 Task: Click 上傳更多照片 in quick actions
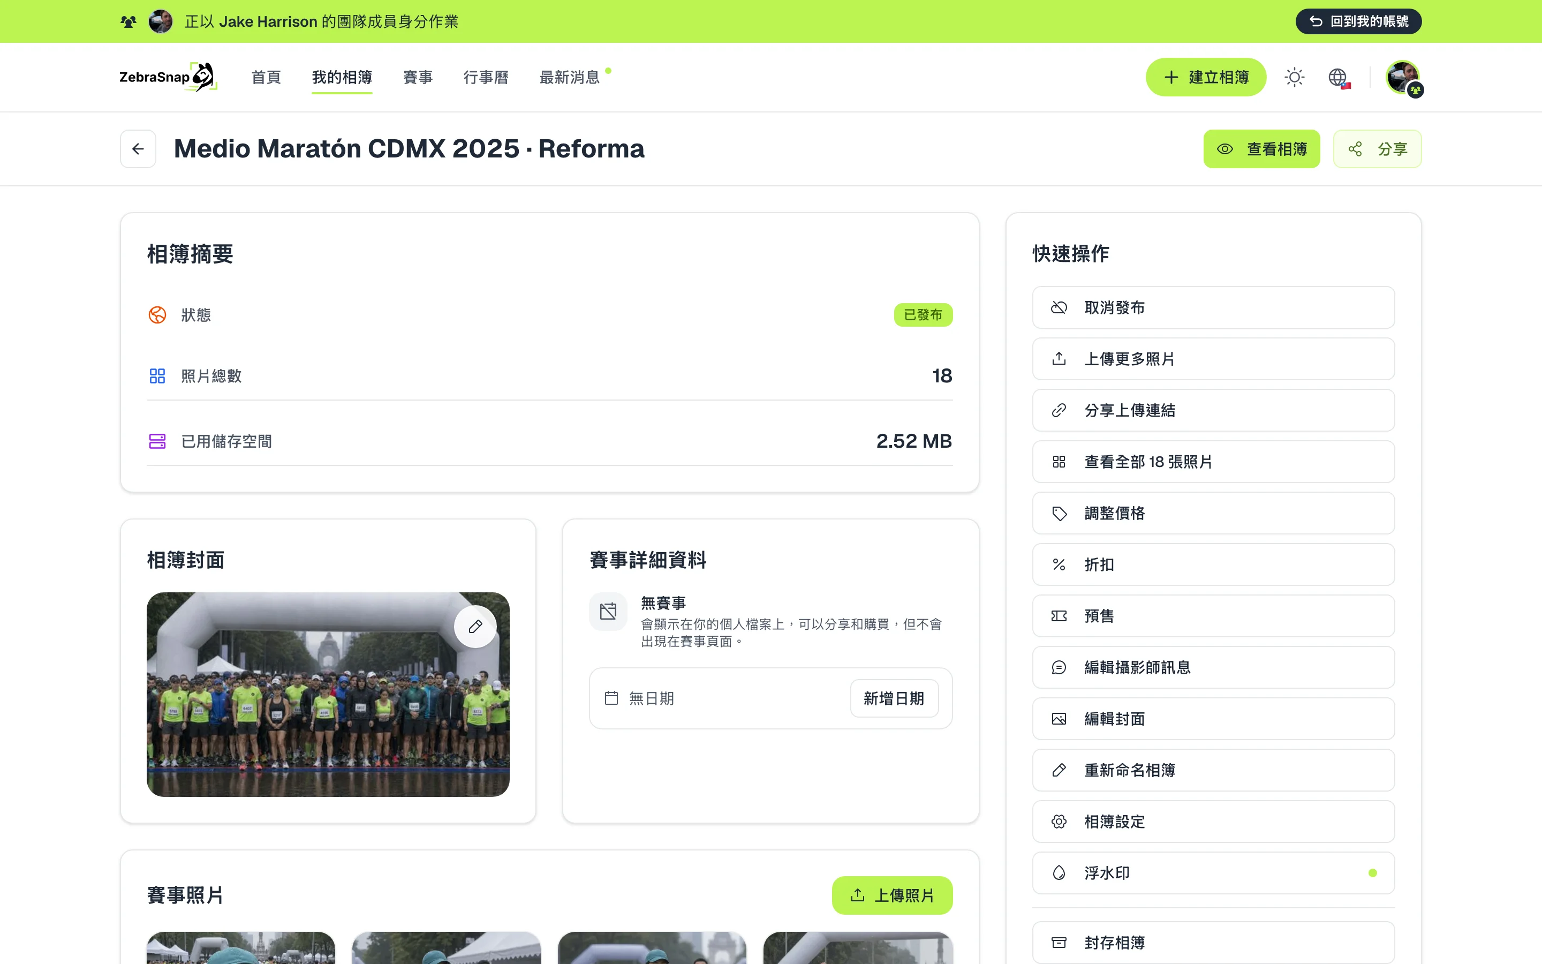[1213, 359]
